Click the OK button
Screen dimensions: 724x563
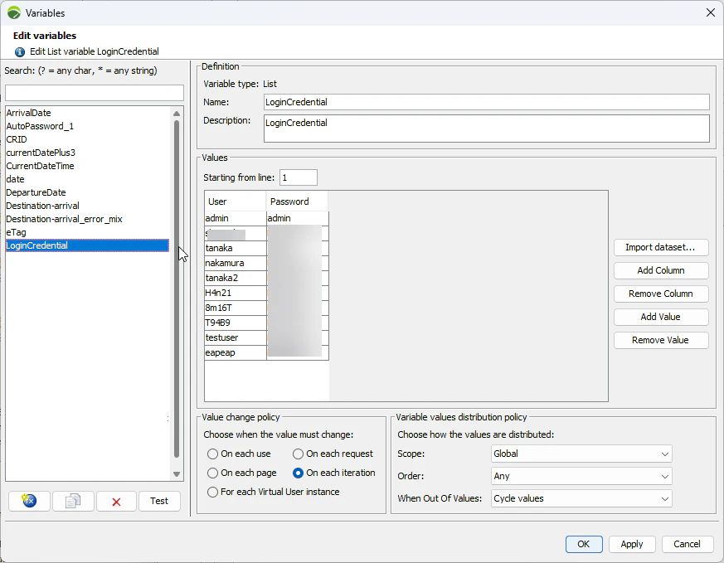coord(584,544)
